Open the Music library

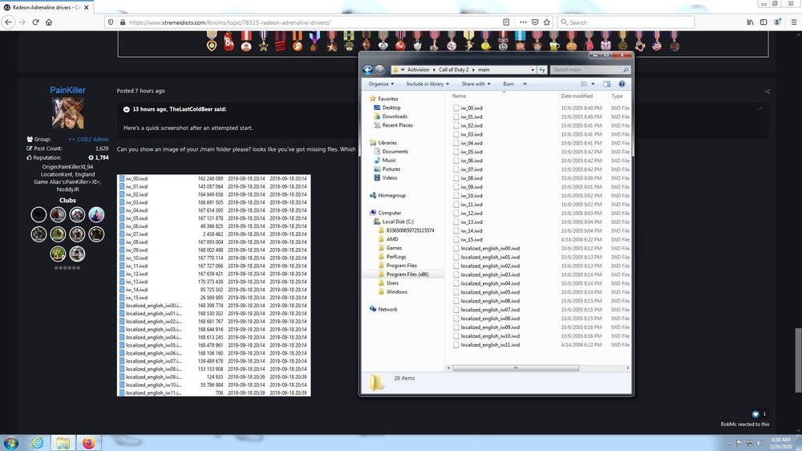[389, 160]
